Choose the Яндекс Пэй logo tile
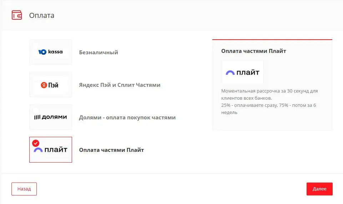Image resolution: width=343 pixels, height=204 pixels. click(x=51, y=85)
